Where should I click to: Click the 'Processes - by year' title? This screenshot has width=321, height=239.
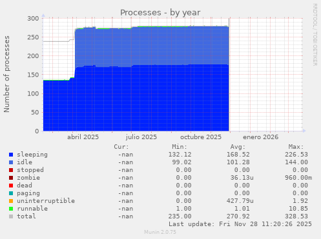(x=160, y=13)
